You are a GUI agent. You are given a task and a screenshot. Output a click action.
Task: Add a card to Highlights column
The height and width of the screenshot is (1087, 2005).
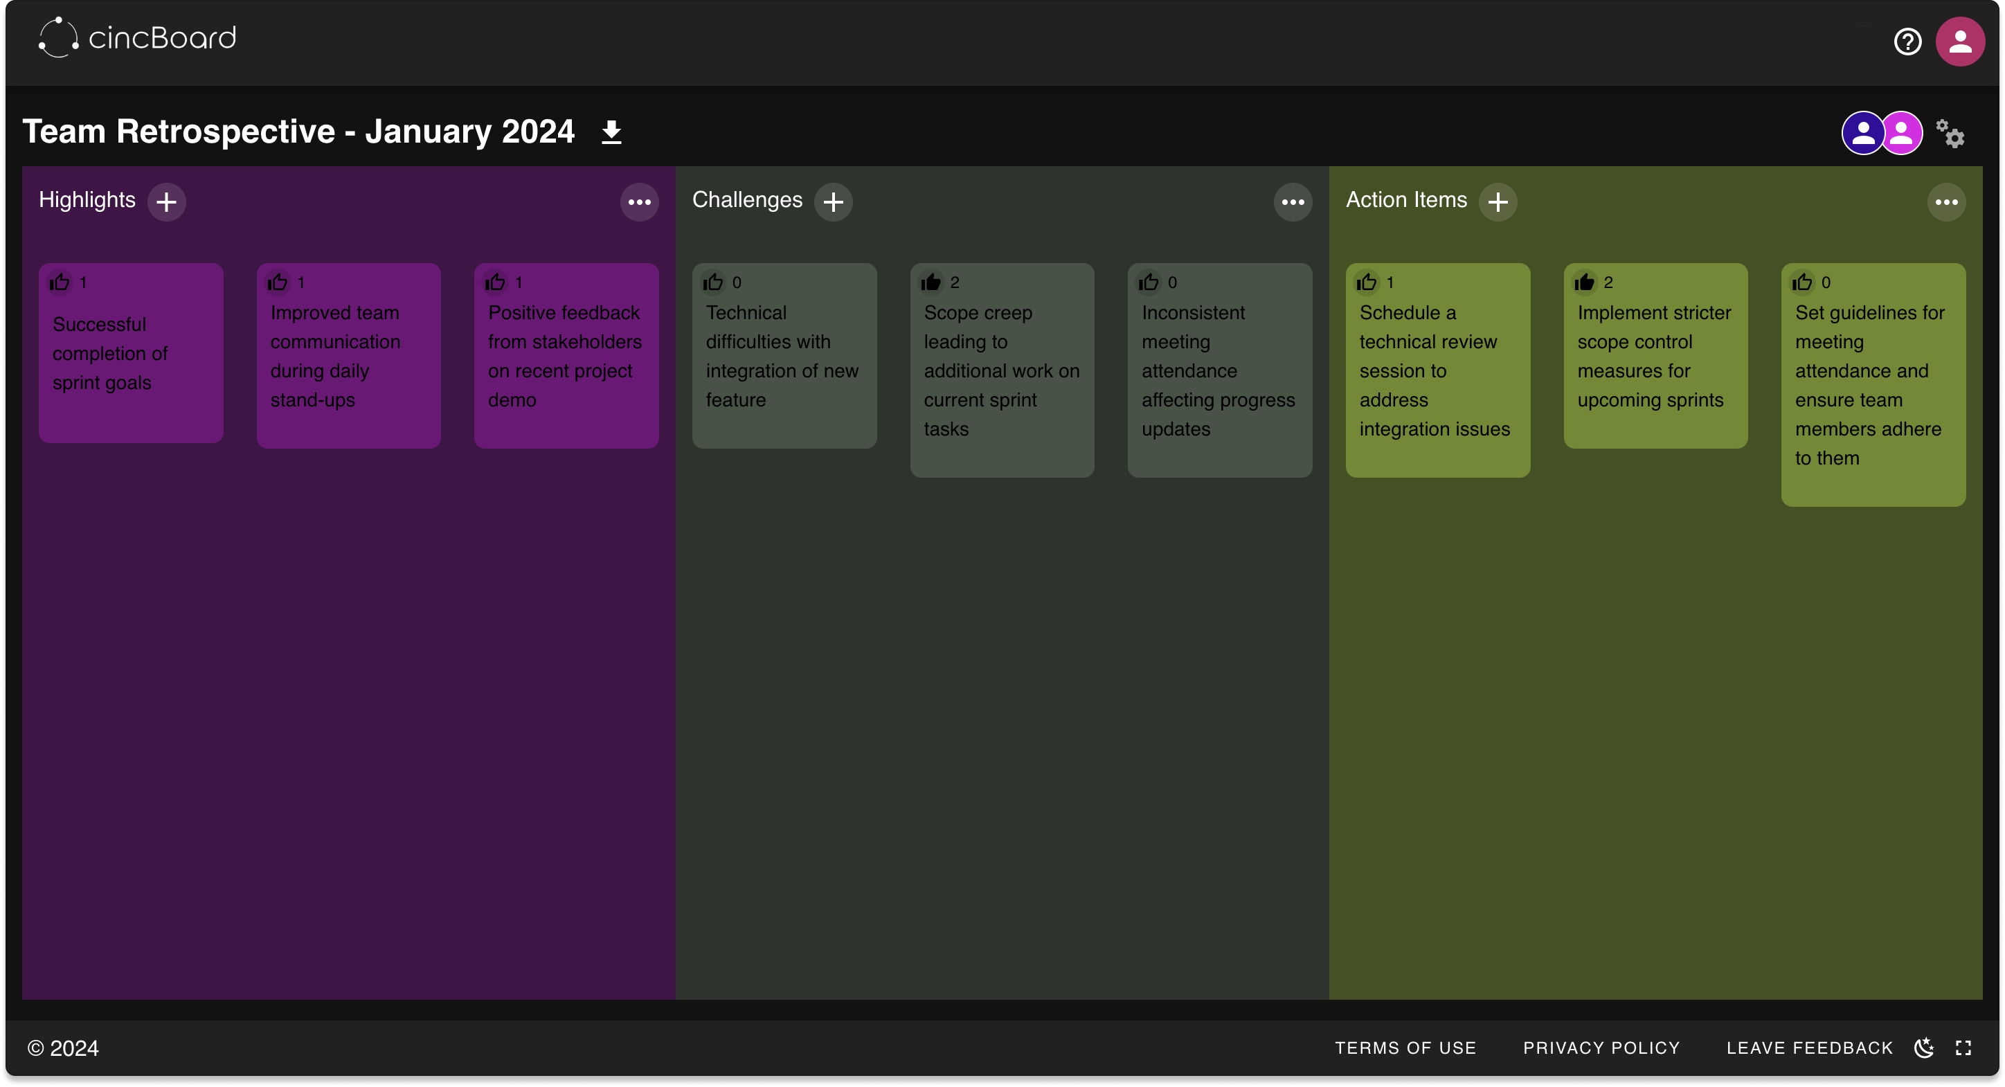tap(167, 202)
